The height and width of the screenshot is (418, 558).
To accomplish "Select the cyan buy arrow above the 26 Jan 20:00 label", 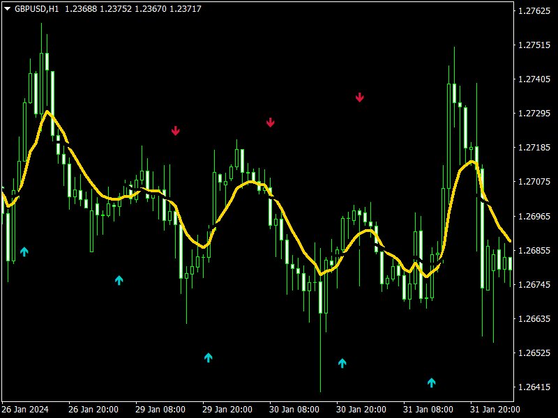I will [119, 280].
